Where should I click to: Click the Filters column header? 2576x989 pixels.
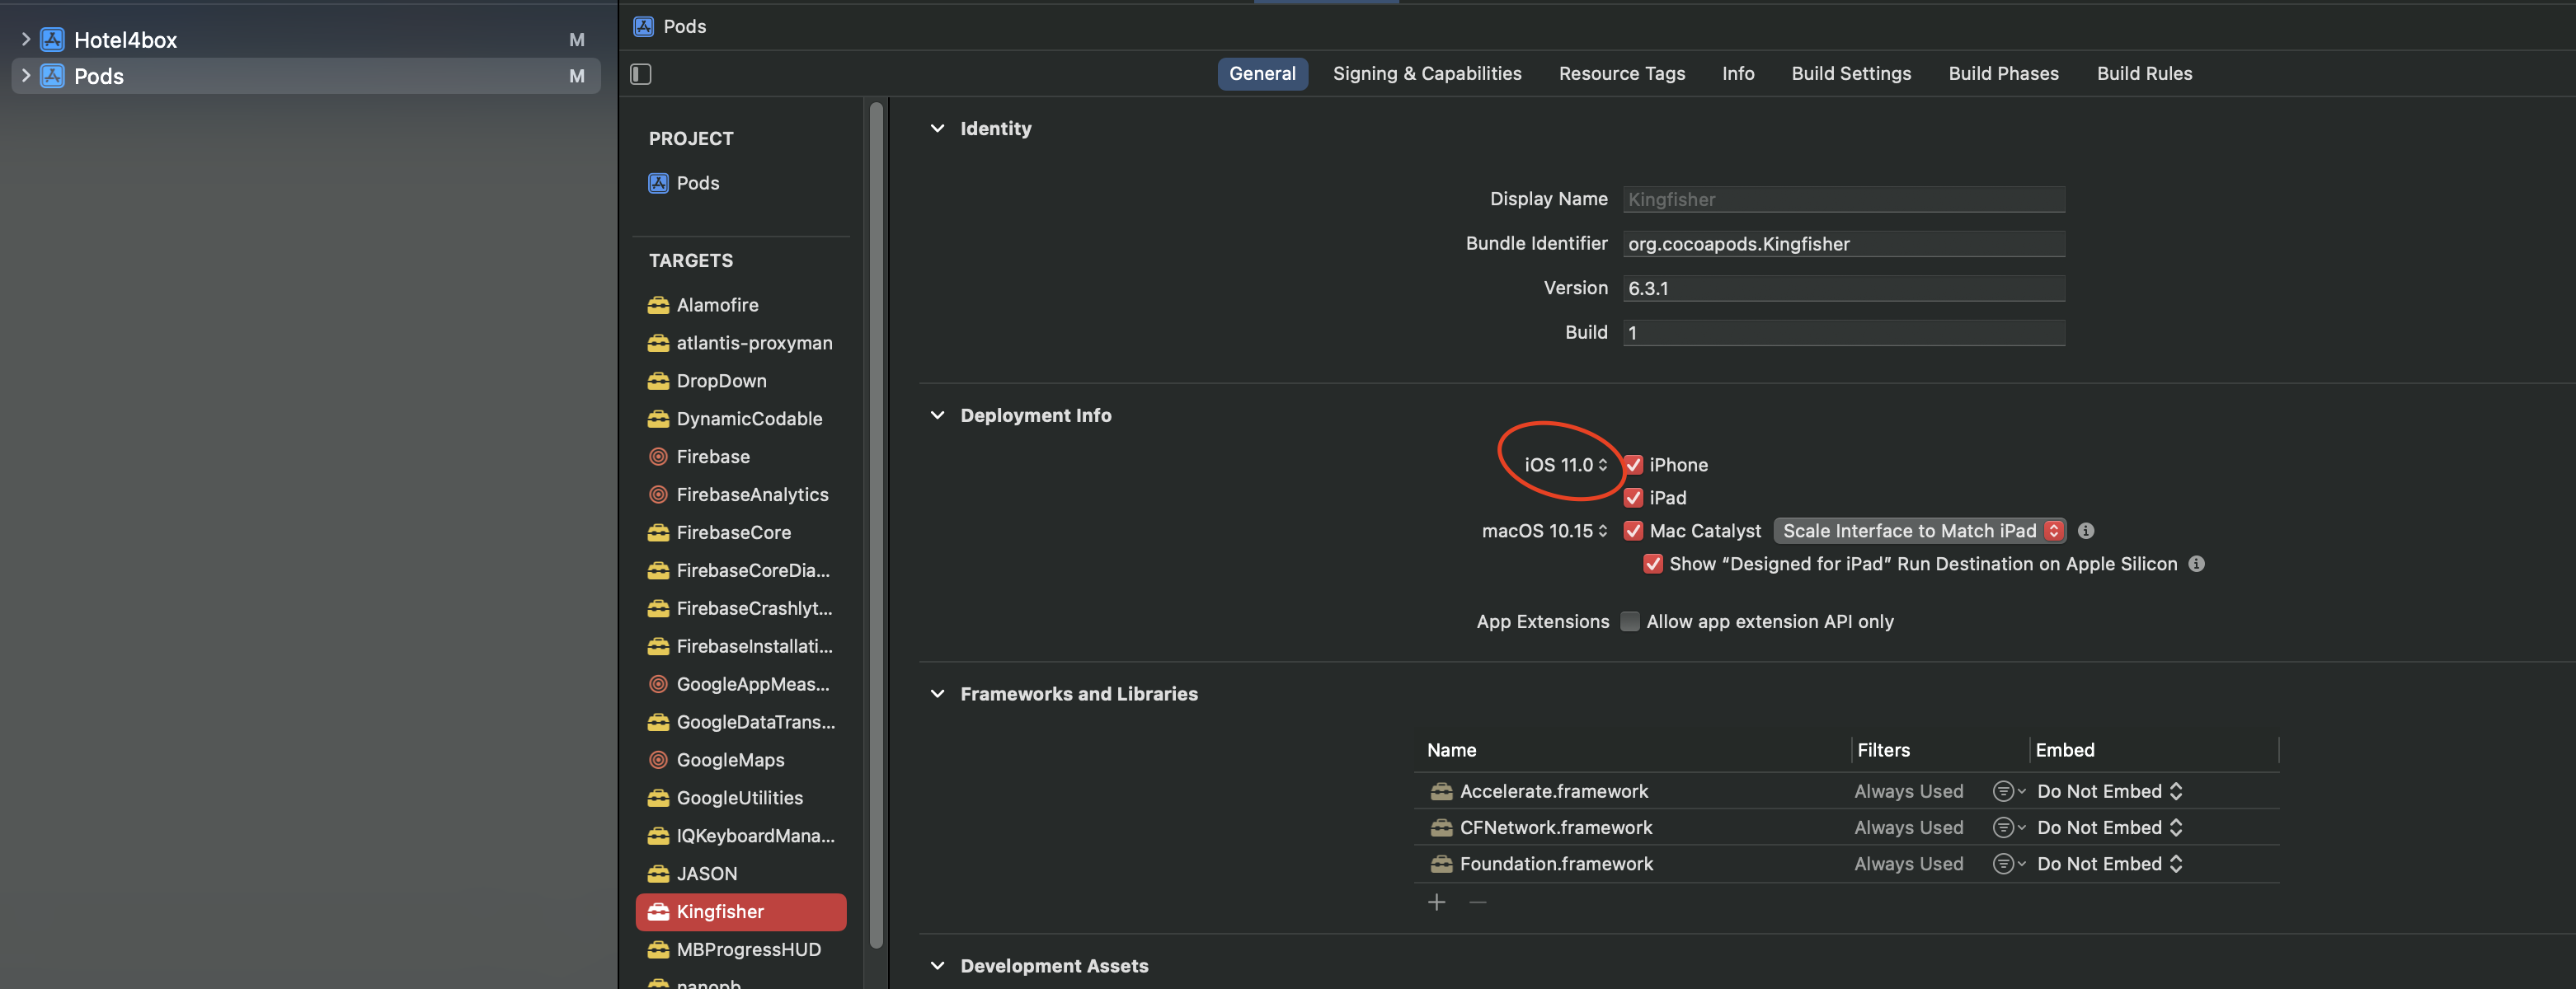pyautogui.click(x=1884, y=750)
